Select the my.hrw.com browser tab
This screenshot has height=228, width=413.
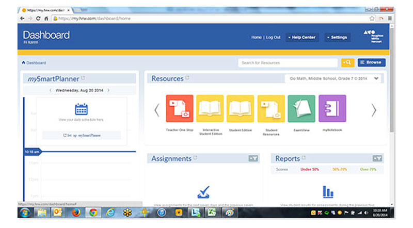(45, 10)
